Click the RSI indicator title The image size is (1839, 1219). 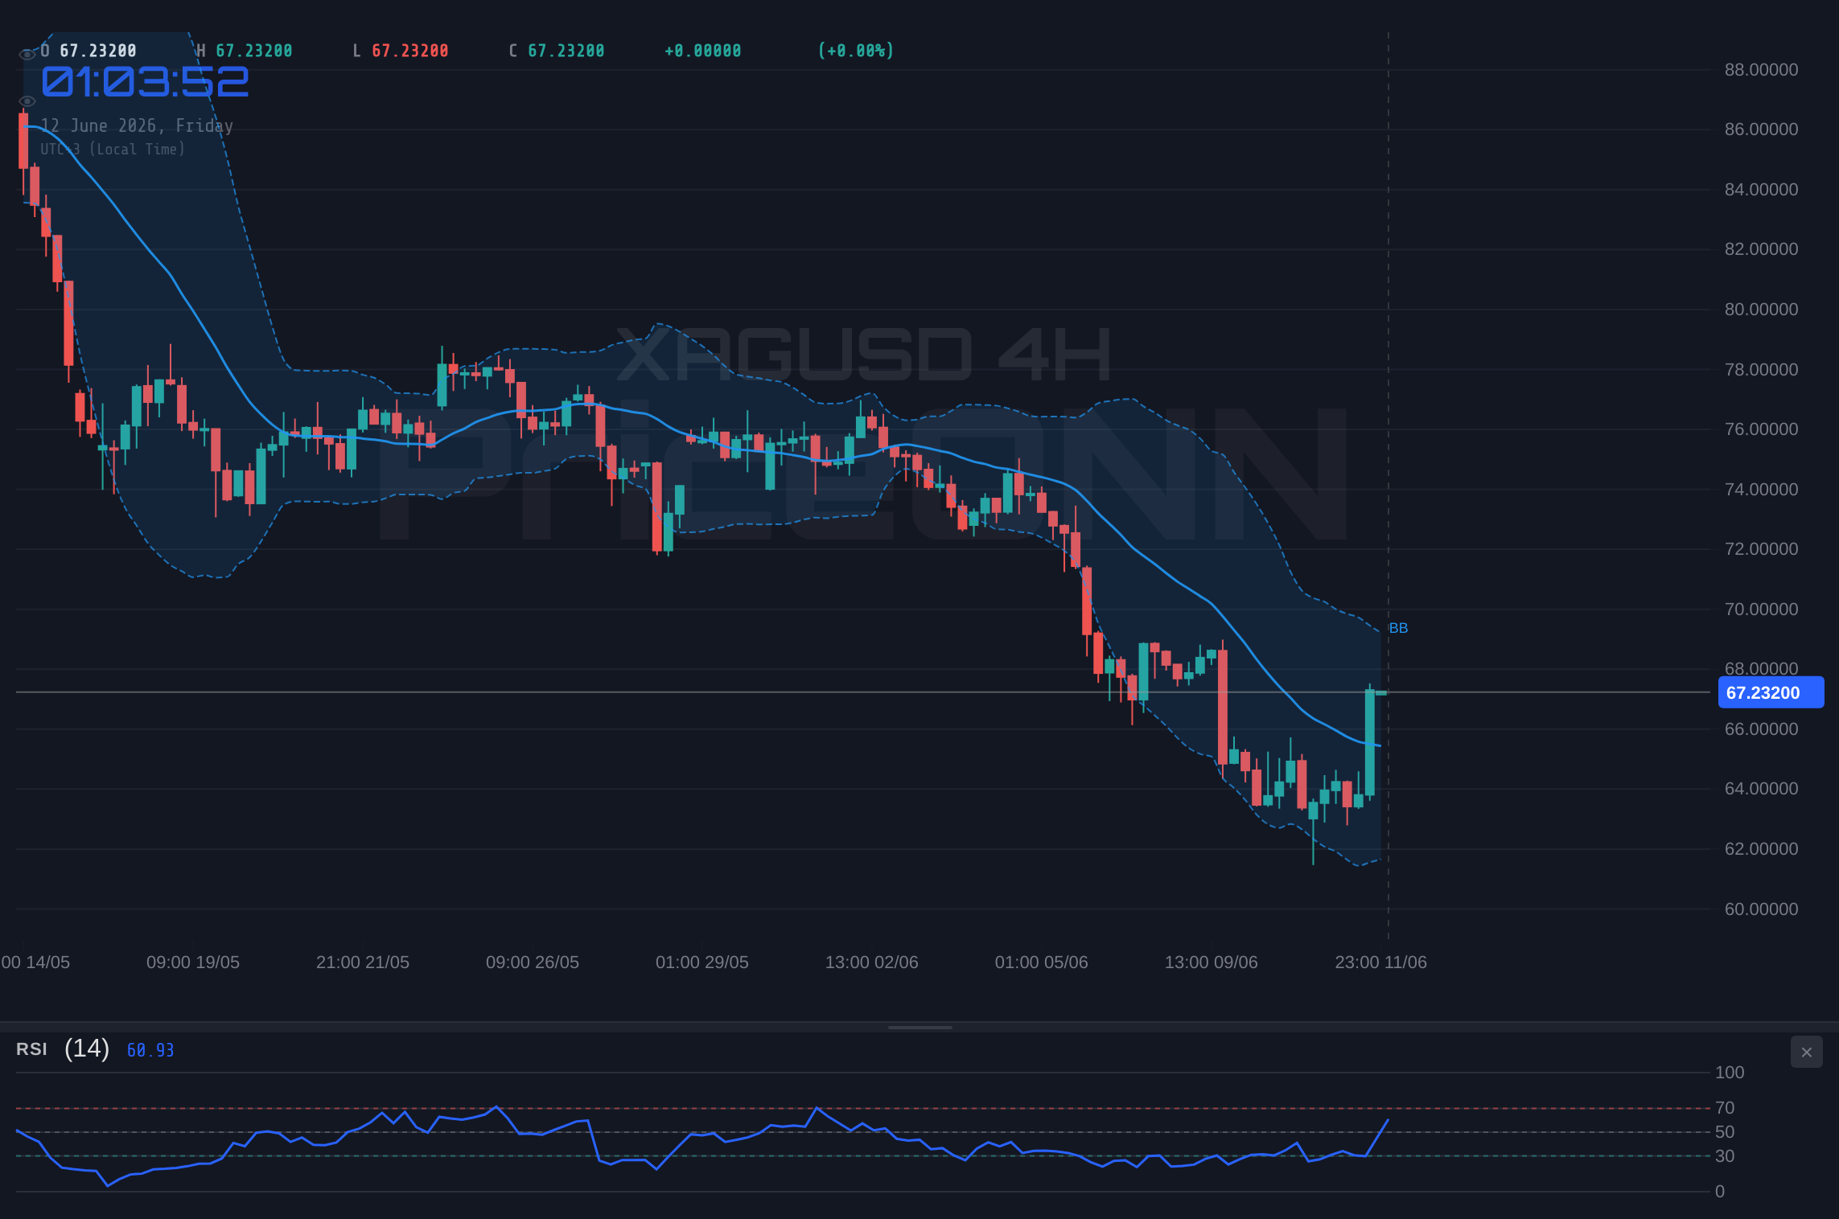tap(31, 1049)
